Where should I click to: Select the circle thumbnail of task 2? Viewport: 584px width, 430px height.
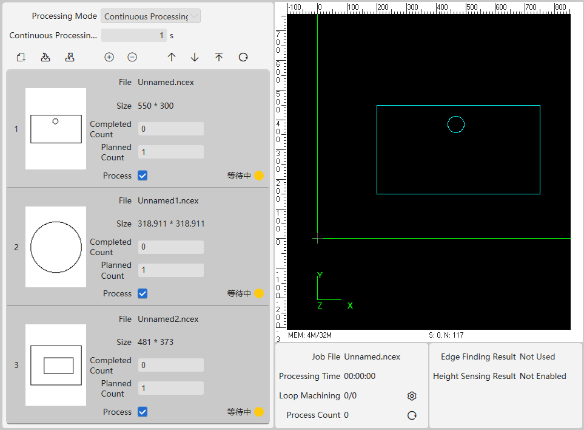click(x=56, y=247)
